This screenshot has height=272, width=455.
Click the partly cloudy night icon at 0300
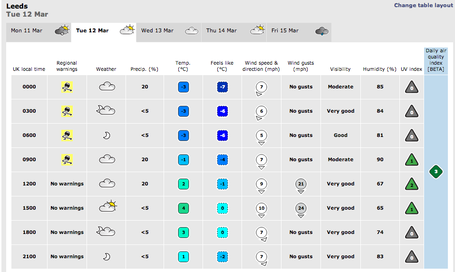pyautogui.click(x=106, y=110)
